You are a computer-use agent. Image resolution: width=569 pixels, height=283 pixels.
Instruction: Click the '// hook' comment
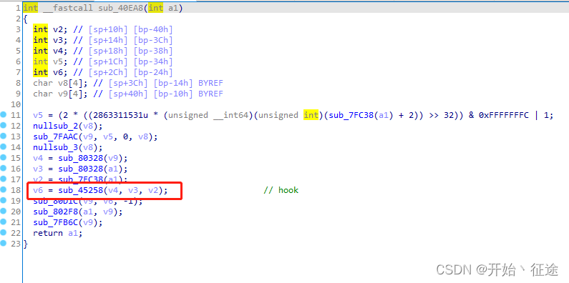tap(281, 190)
